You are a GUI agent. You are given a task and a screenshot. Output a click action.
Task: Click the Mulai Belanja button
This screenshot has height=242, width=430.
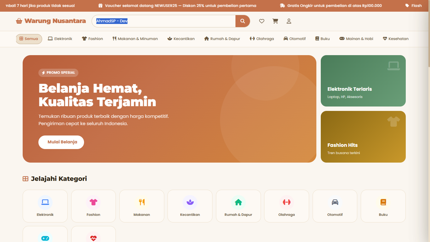(x=61, y=142)
